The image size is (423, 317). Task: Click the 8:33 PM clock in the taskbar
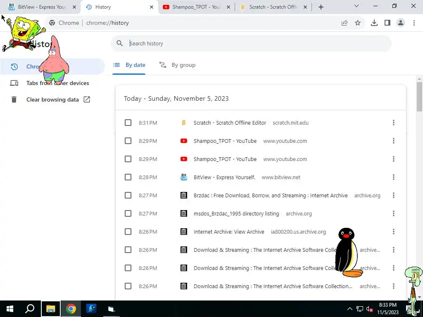pos(387,309)
